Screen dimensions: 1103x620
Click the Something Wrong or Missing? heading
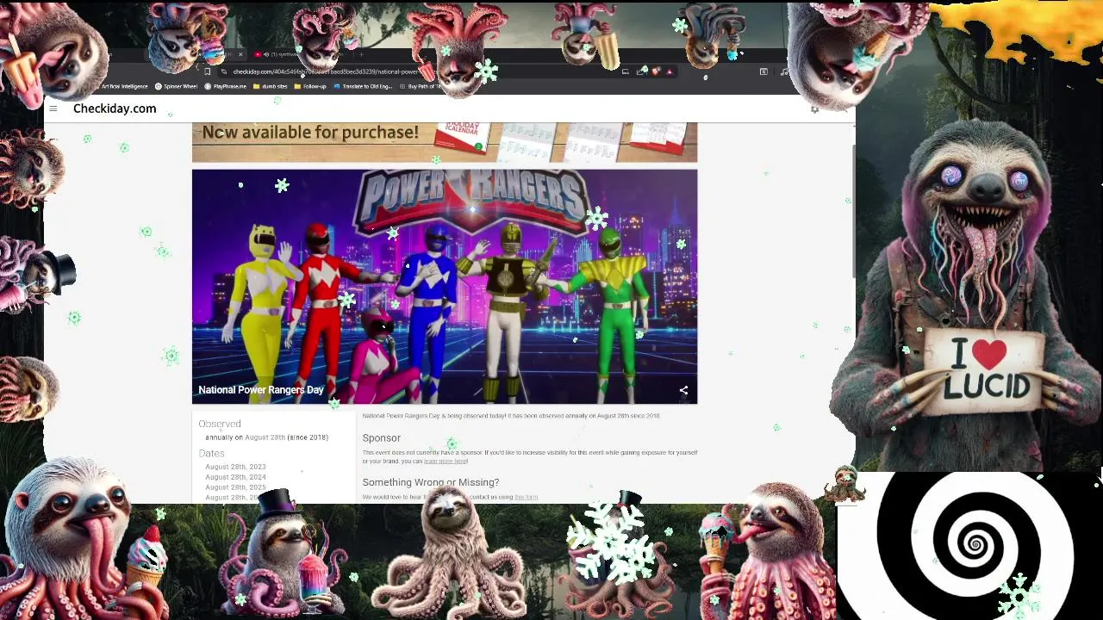431,482
